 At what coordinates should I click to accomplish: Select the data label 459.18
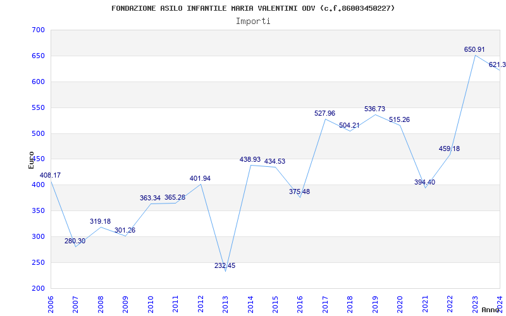(449, 149)
